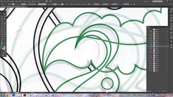Pick the Eyedropper tool
Screen dimensions: 173x97
(x=2, y=36)
